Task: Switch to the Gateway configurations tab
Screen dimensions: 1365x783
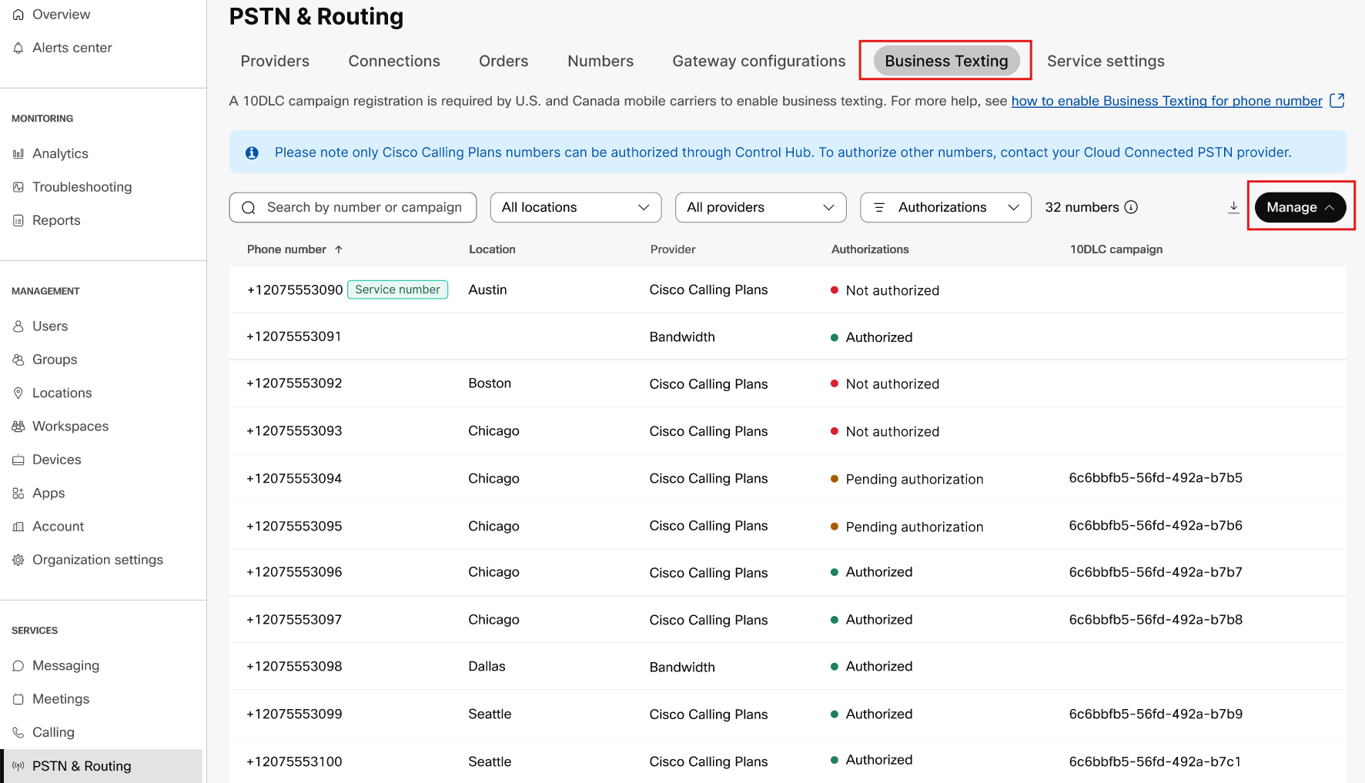Action: [758, 61]
